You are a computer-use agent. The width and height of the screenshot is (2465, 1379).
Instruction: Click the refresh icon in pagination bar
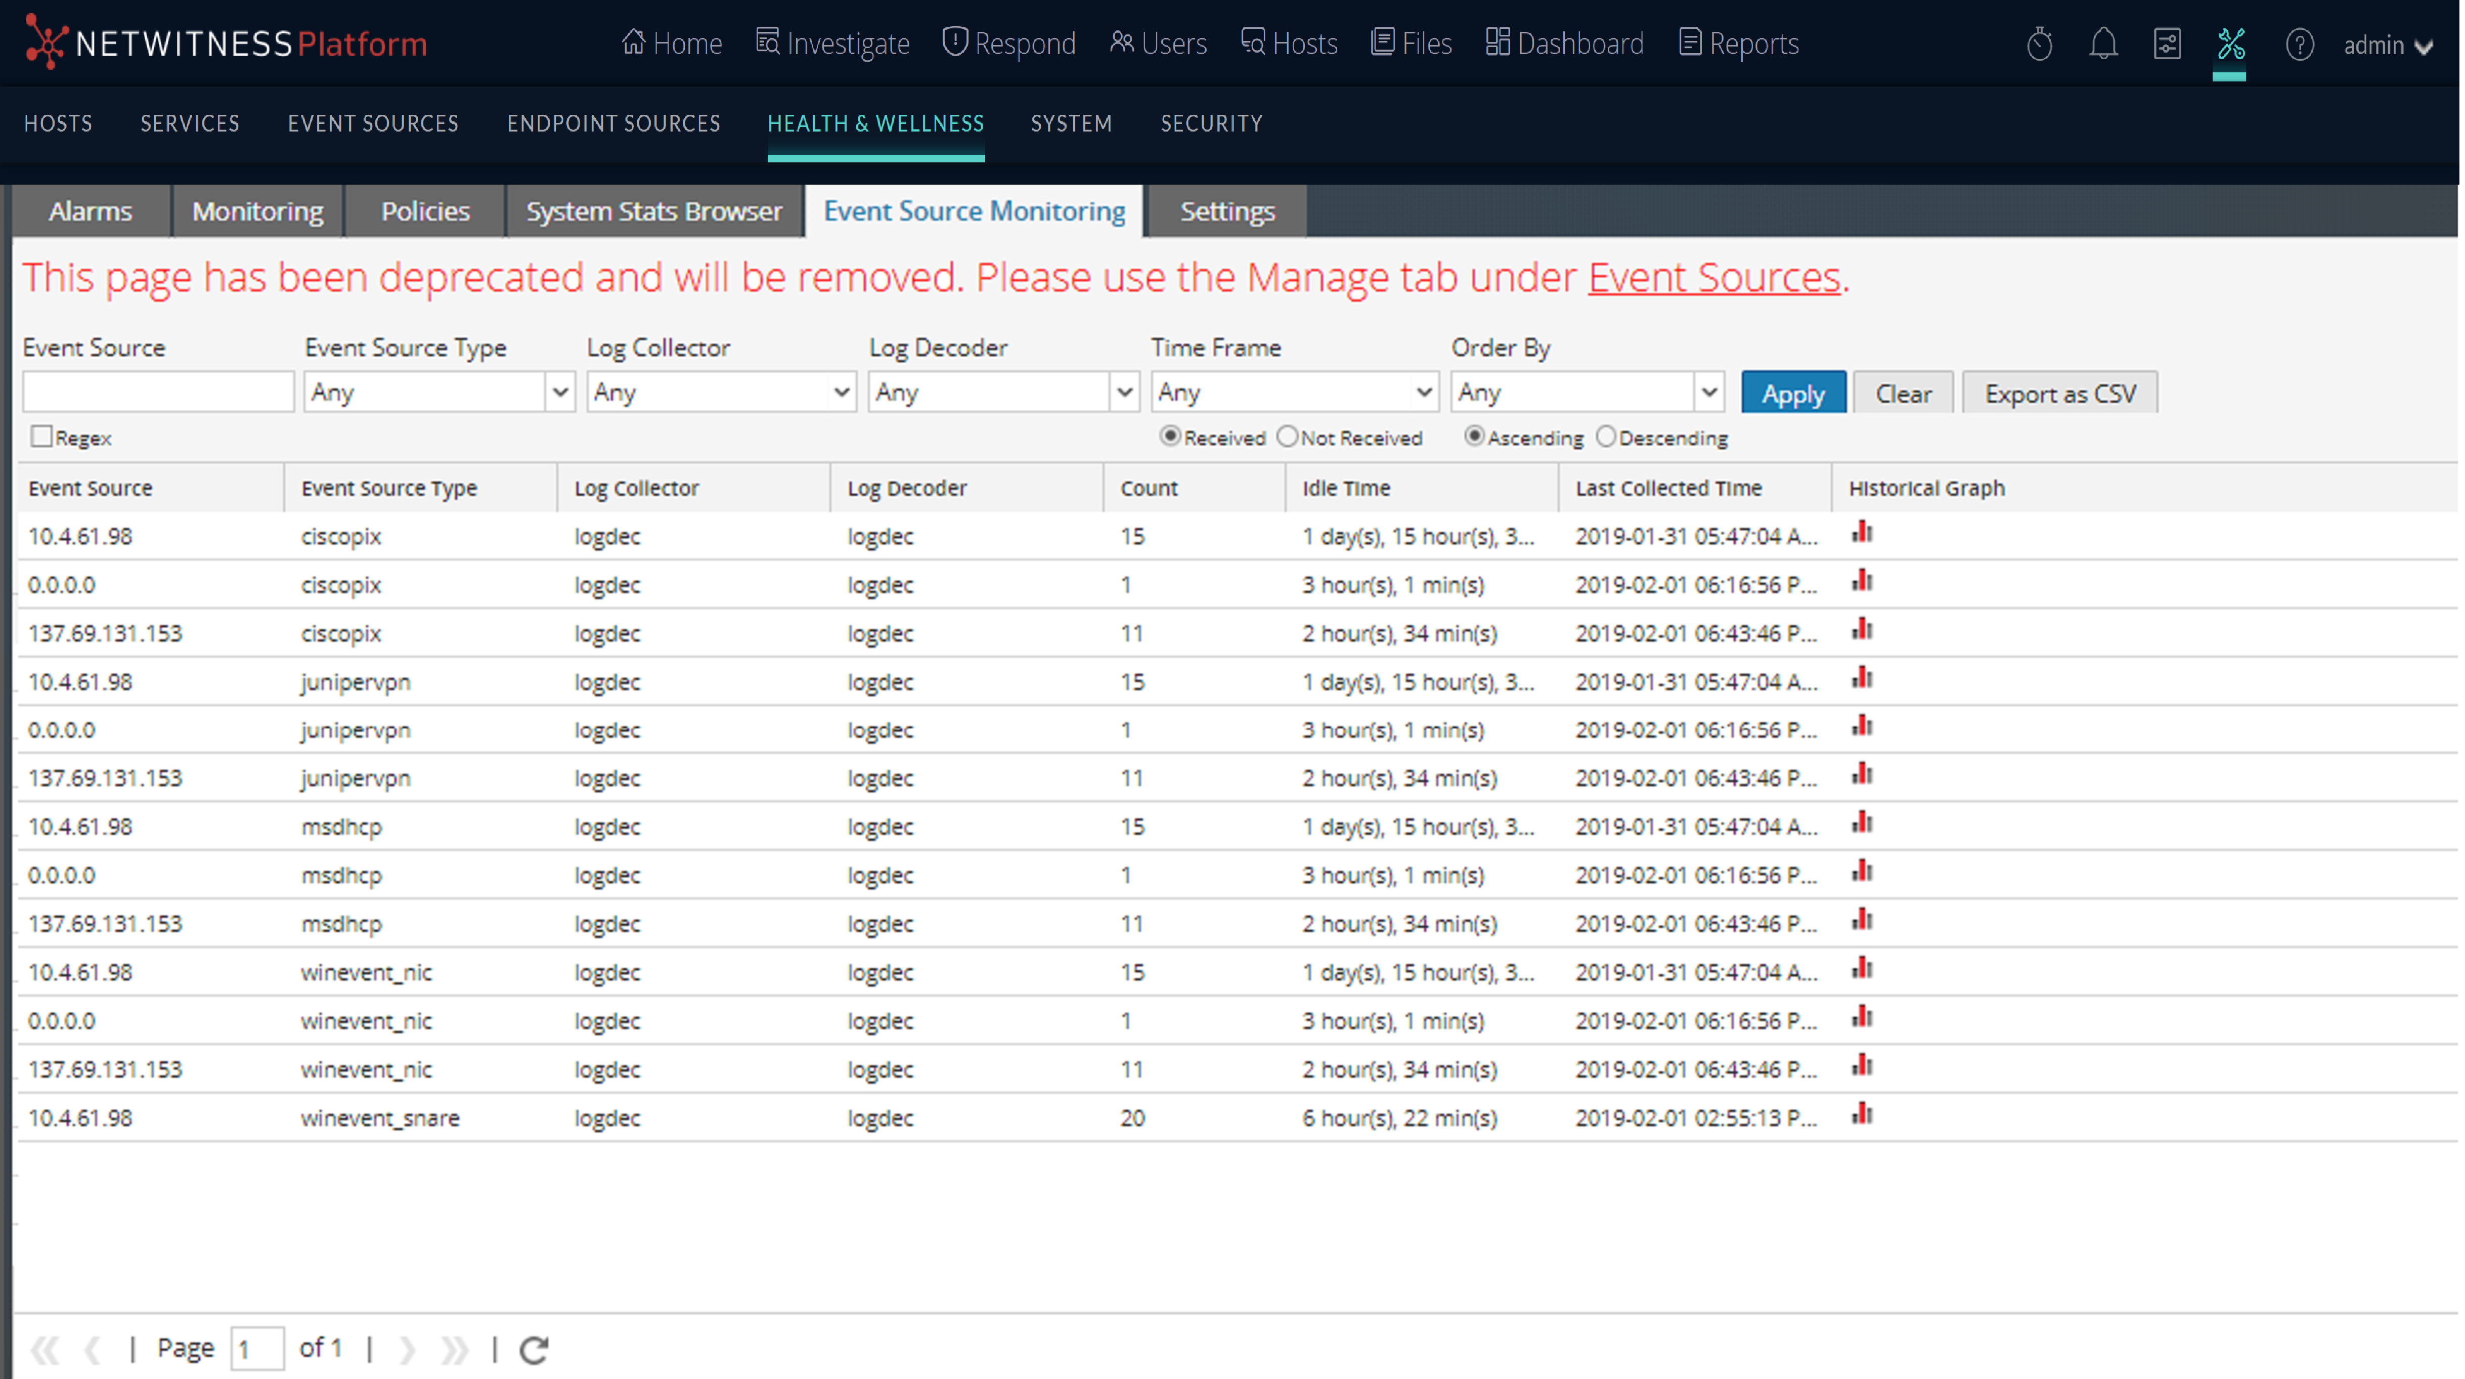coord(534,1349)
